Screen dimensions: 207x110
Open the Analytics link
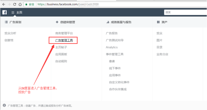112,47
